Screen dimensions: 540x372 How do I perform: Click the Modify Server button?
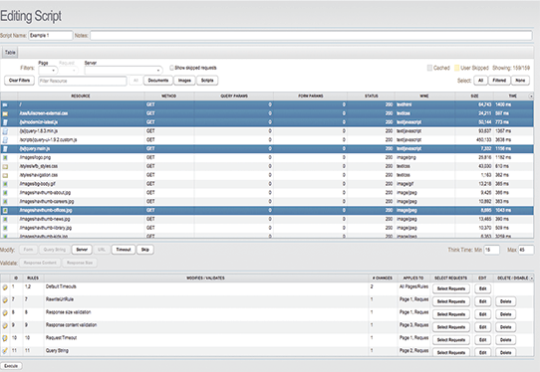click(82, 250)
